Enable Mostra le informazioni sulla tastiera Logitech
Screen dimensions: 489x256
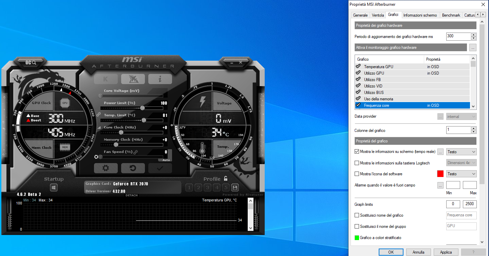[x=357, y=163]
